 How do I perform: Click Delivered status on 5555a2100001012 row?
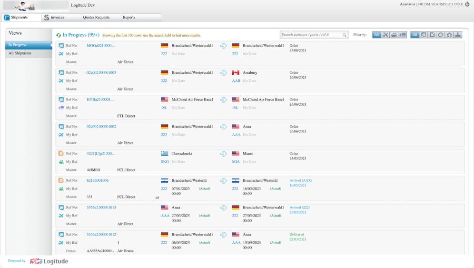(x=296, y=234)
